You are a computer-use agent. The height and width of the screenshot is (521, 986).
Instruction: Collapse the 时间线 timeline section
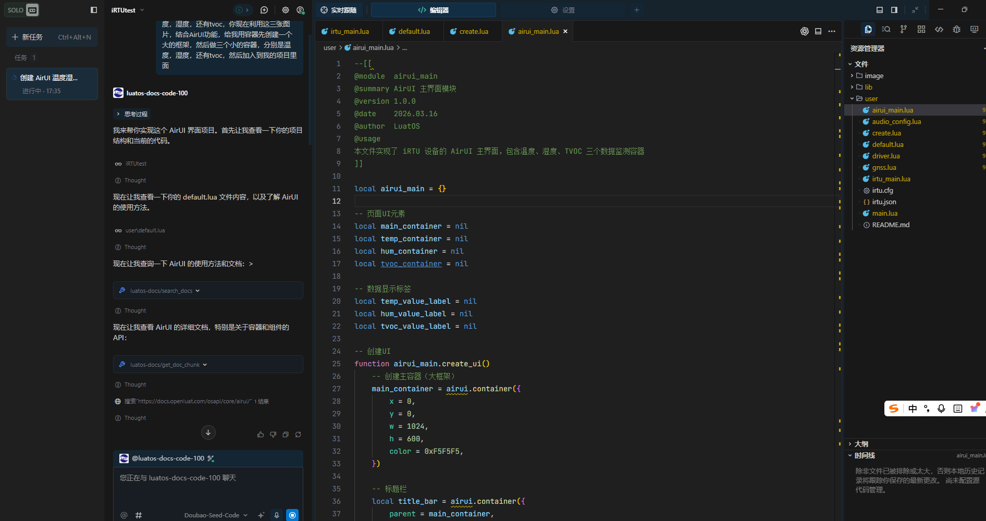[x=915, y=455]
